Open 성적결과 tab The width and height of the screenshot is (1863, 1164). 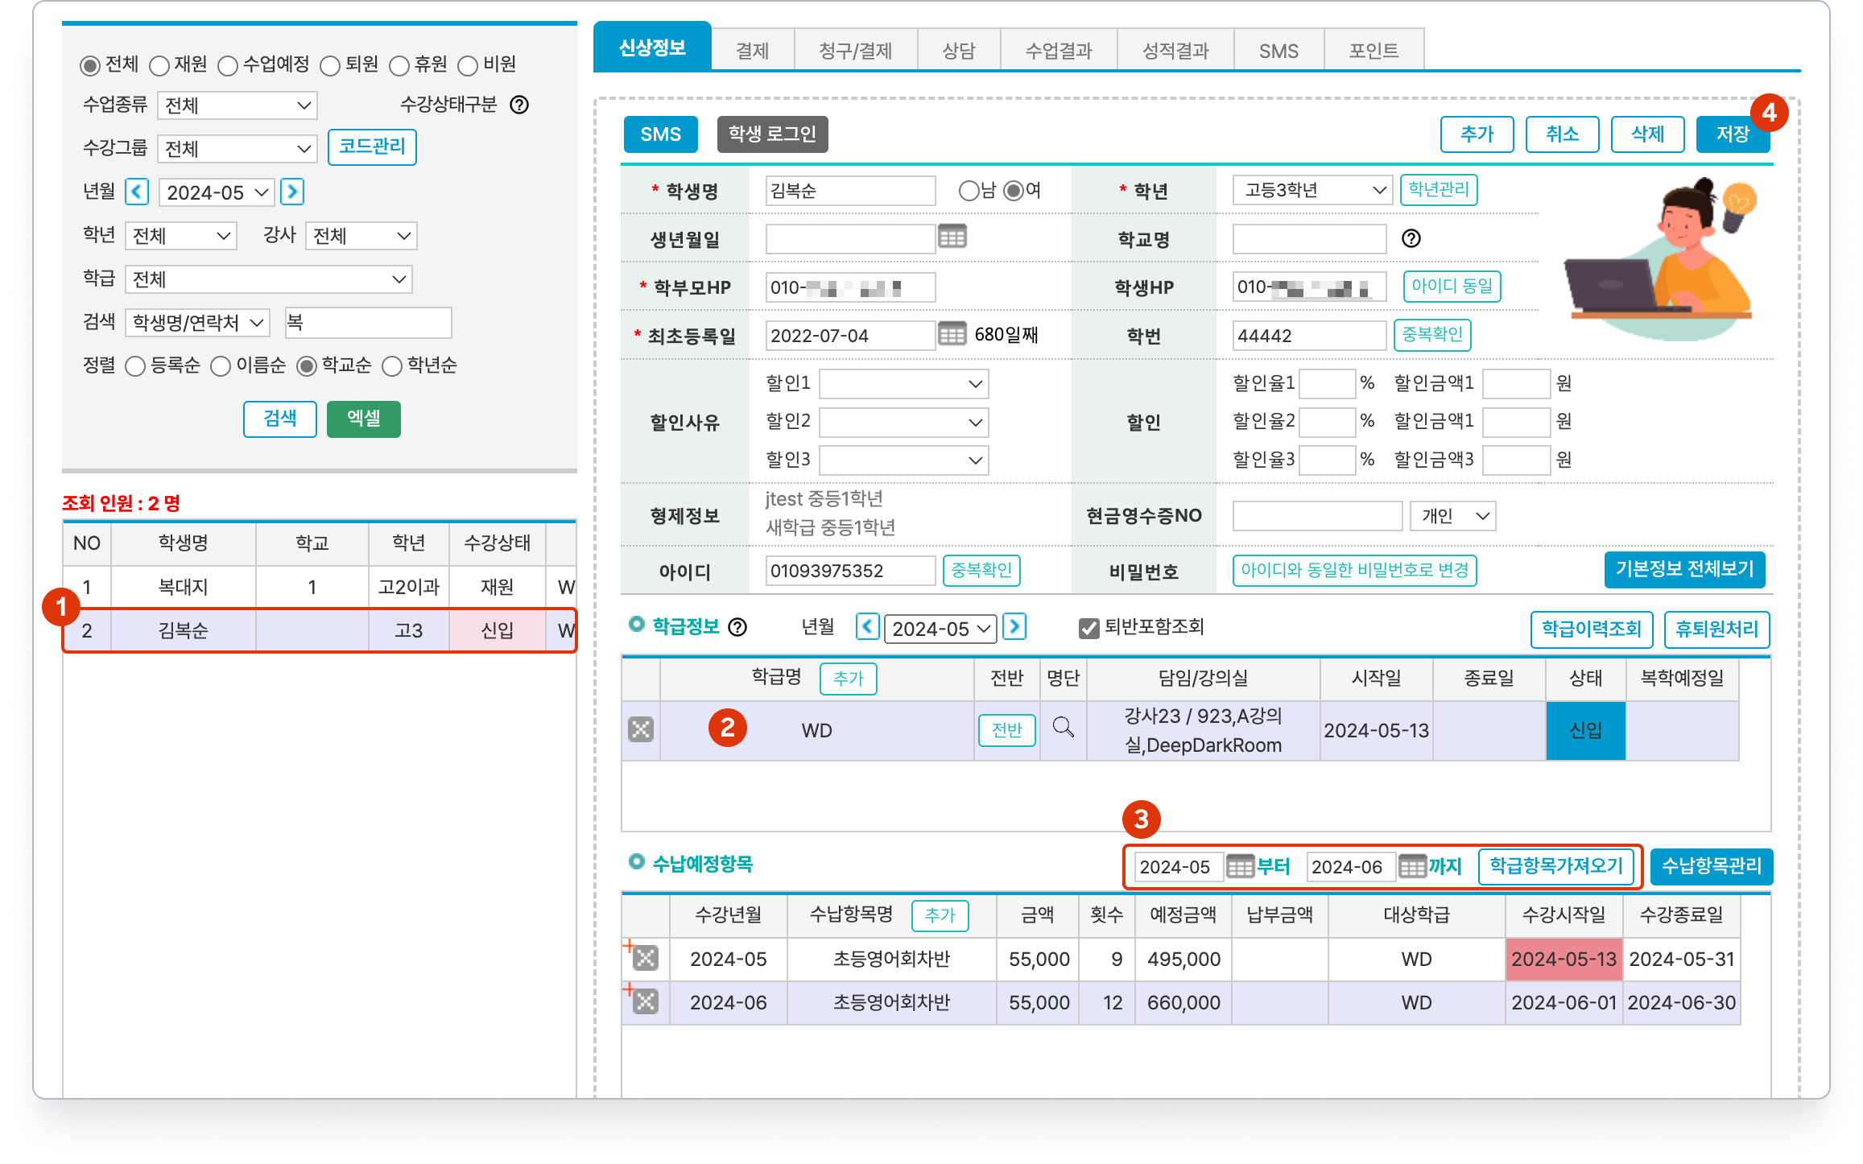[1175, 51]
